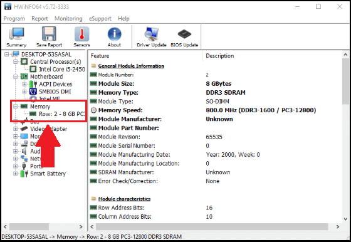351x242 pixels.
Task: Select SMBIOS DMI tree entry
Action: point(55,92)
